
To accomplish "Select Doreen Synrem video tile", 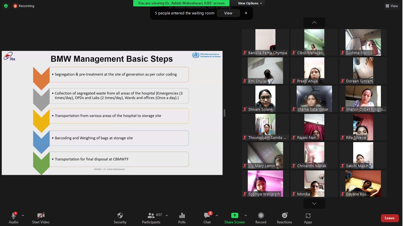I will coord(363,71).
